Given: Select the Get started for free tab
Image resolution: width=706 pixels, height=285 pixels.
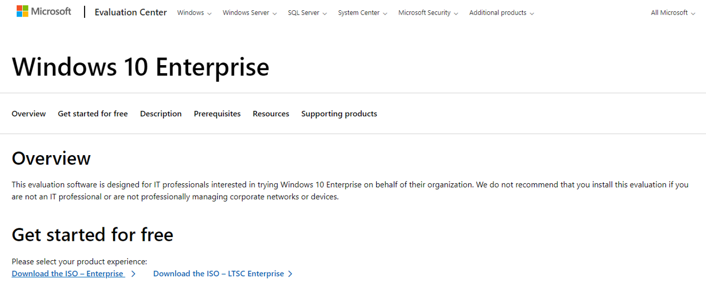Looking at the screenshot, I should pyautogui.click(x=93, y=114).
